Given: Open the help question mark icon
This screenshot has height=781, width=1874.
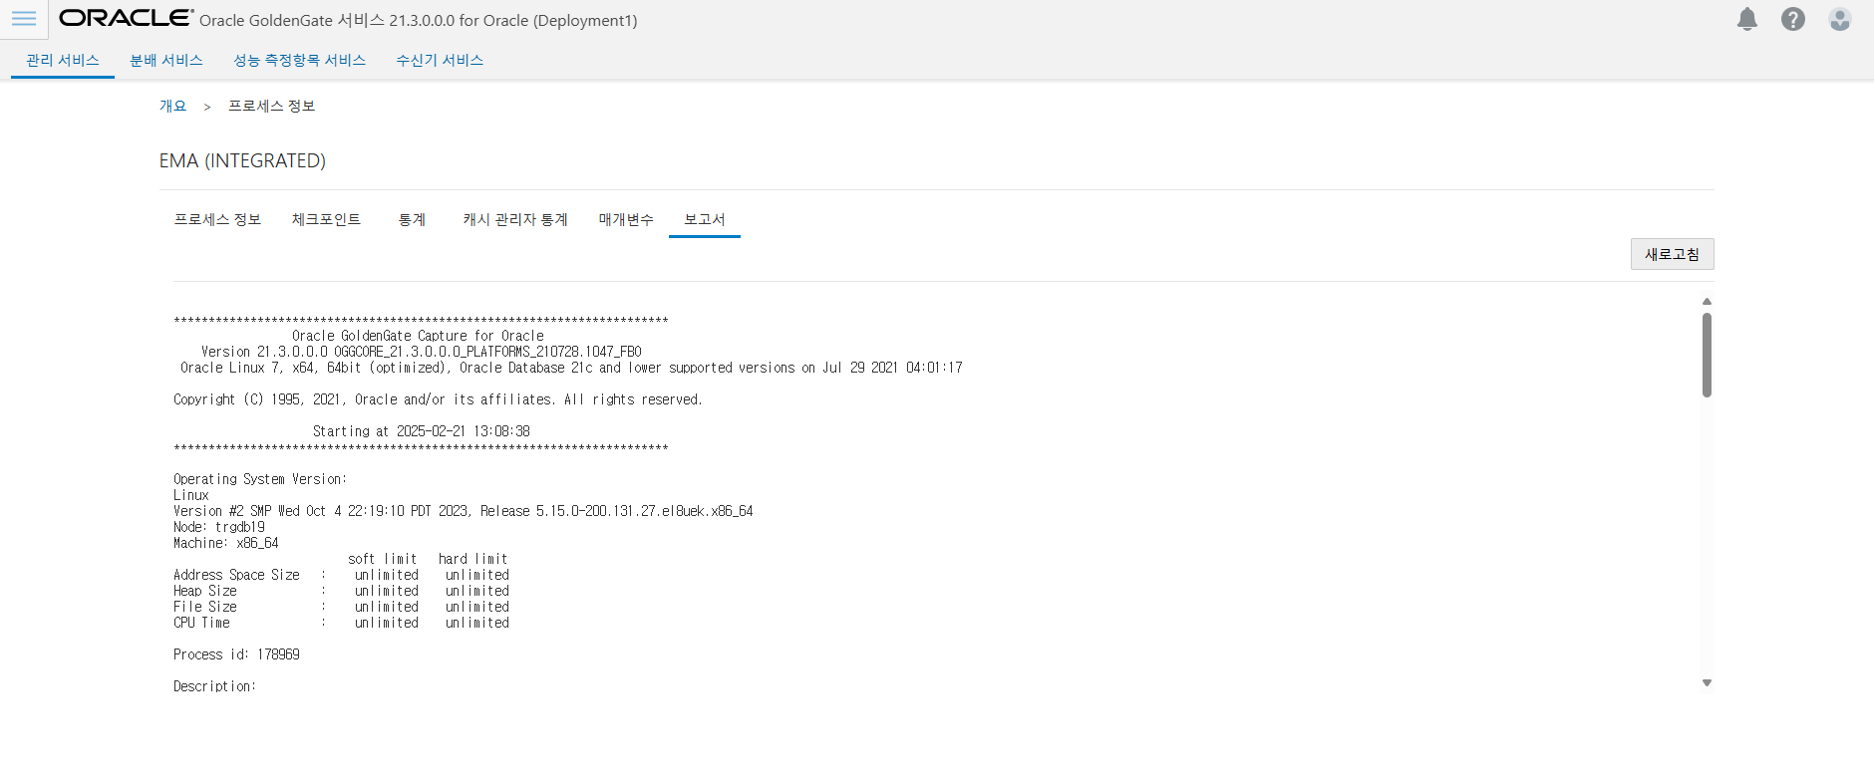Looking at the screenshot, I should (x=1792, y=19).
